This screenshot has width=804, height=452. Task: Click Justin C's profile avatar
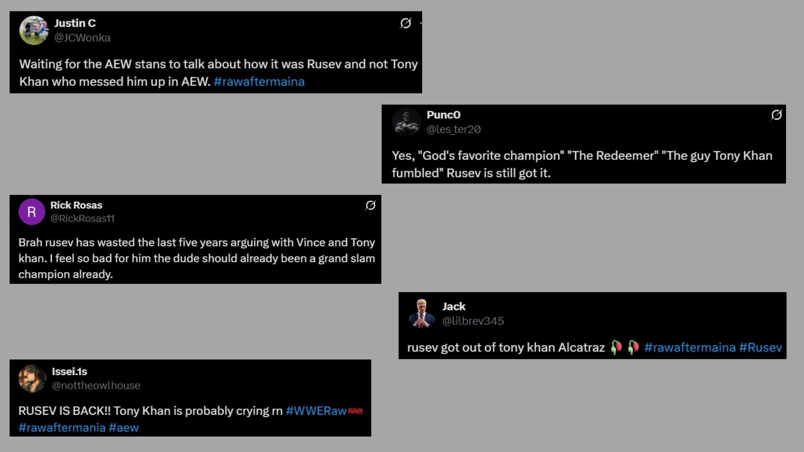pyautogui.click(x=33, y=30)
